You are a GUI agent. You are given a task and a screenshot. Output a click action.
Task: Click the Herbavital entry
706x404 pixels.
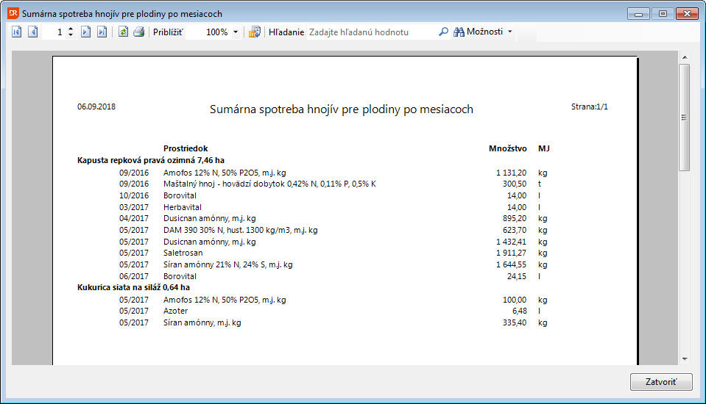pyautogui.click(x=183, y=207)
